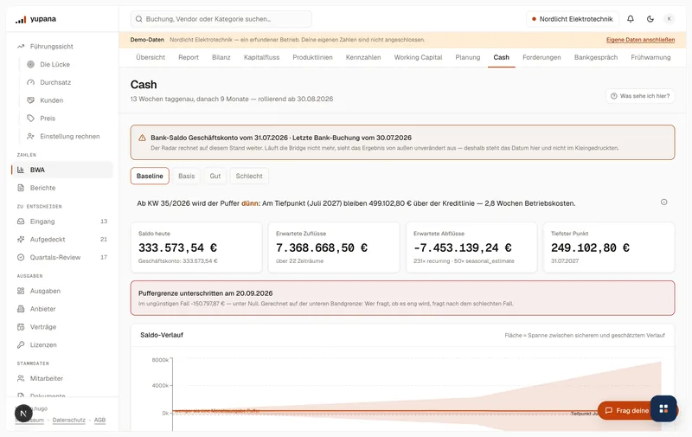Switch to the Kapitalfluss tab
This screenshot has width=692, height=437.
coord(262,57)
